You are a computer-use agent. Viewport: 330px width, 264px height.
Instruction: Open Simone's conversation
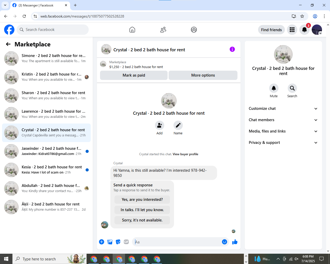(46, 59)
